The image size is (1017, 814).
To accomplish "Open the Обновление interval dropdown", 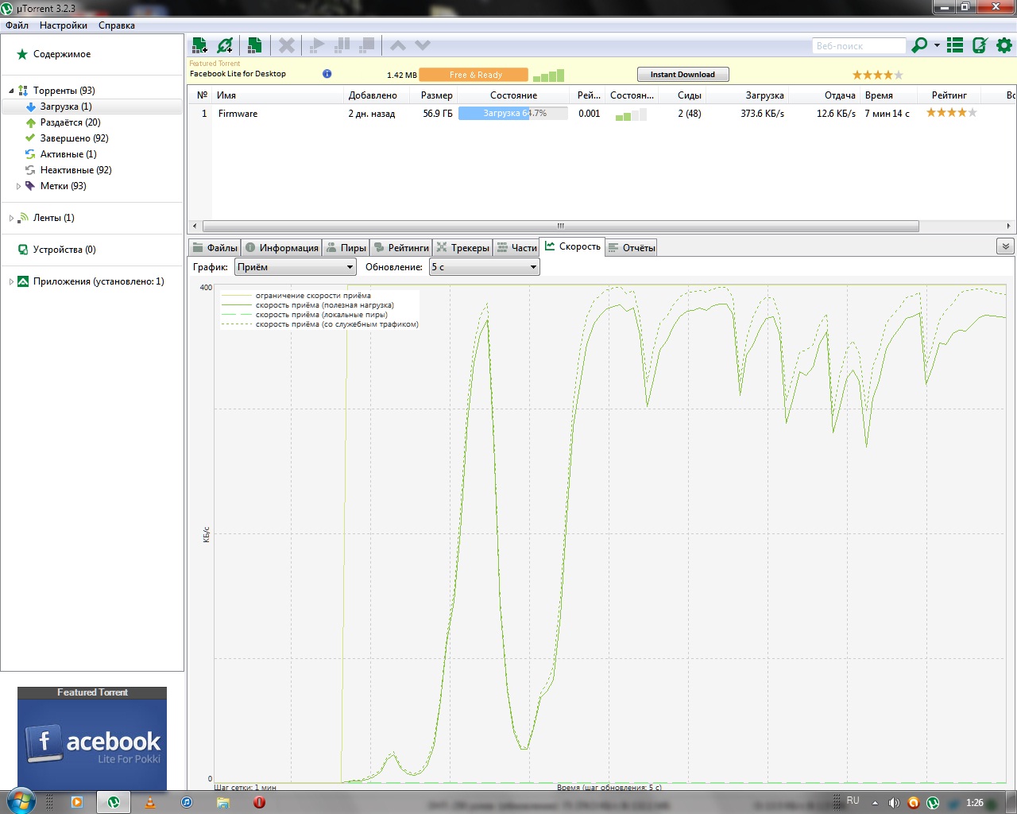I will coord(484,267).
